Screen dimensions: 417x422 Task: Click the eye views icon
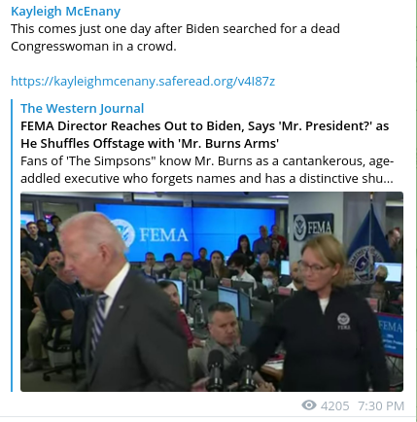309,405
